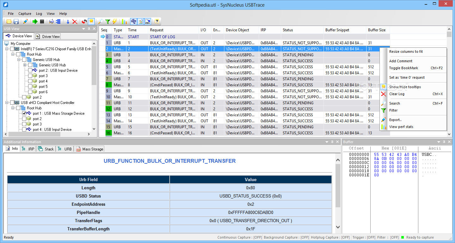Click the PipeHandle value 0xFFFFFA800C6DABD0
This screenshot has height=243, width=455.
251,212
